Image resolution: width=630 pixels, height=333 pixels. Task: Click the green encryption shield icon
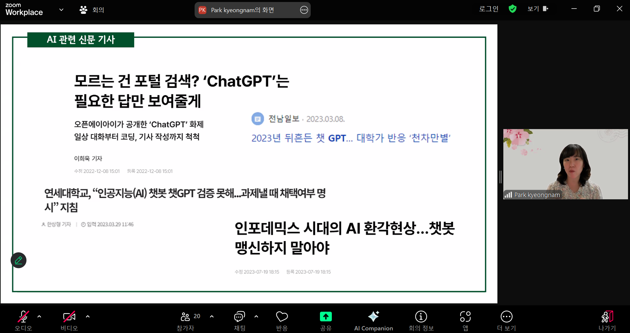click(513, 9)
